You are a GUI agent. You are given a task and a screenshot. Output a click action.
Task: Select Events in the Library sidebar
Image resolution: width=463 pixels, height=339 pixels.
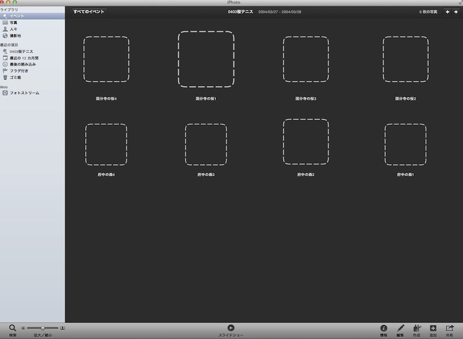[x=32, y=16]
